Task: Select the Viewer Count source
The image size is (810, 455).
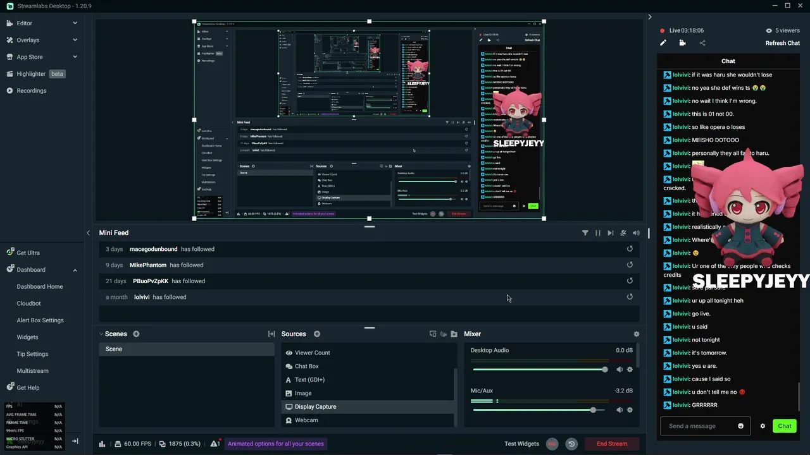Action: pyautogui.click(x=368, y=353)
